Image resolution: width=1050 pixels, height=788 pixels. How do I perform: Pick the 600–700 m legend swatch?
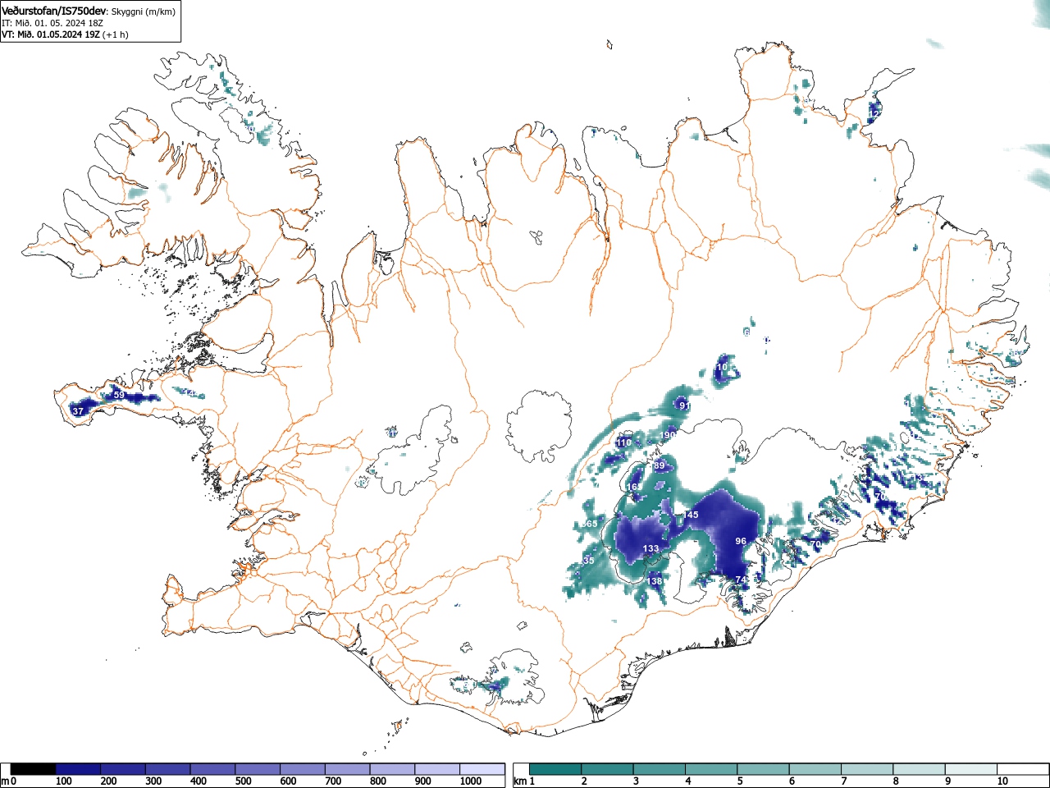303,769
